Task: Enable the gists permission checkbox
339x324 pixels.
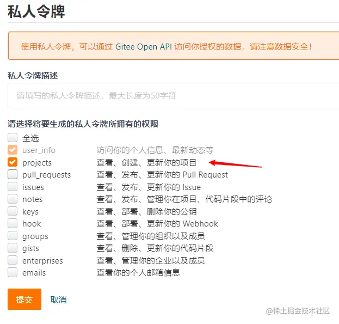Action: (13, 248)
